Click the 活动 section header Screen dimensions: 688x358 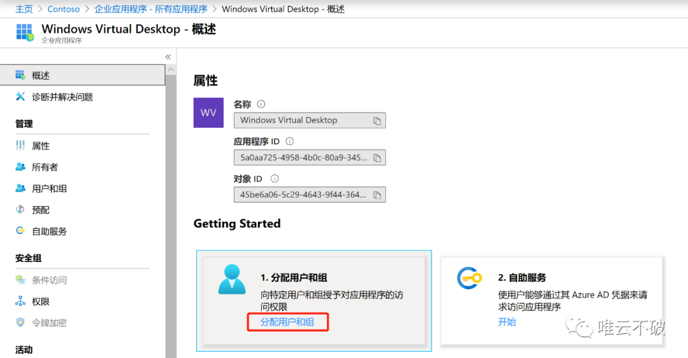click(24, 350)
